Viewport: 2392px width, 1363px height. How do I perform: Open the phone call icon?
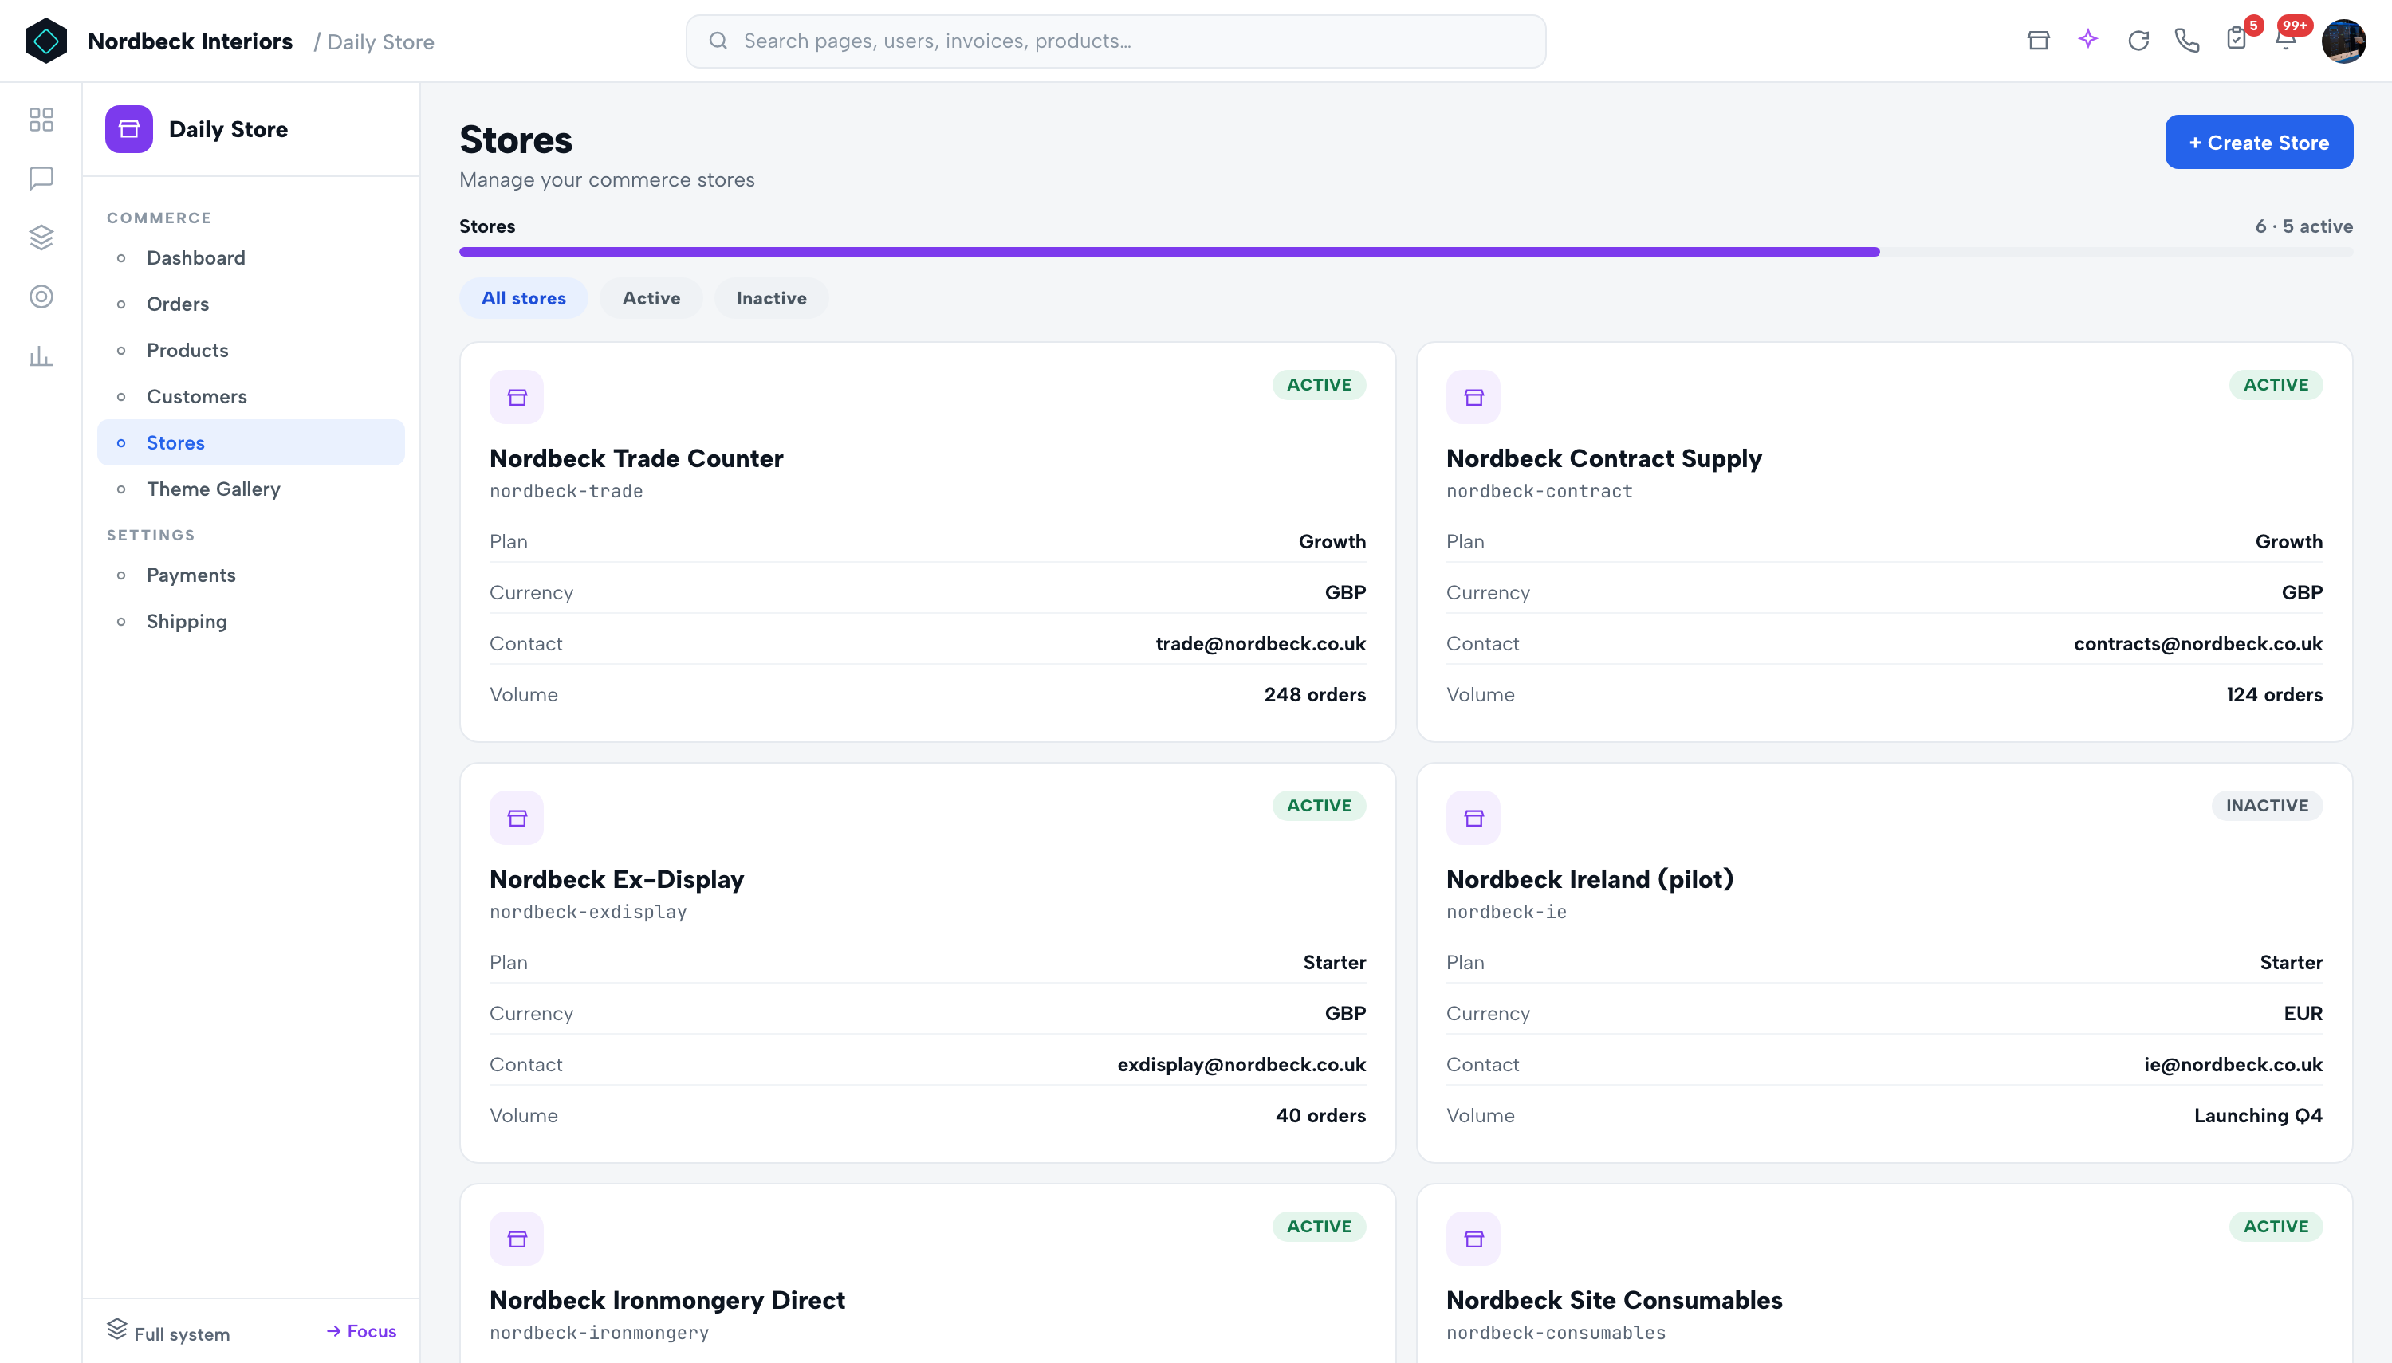[x=2187, y=41]
